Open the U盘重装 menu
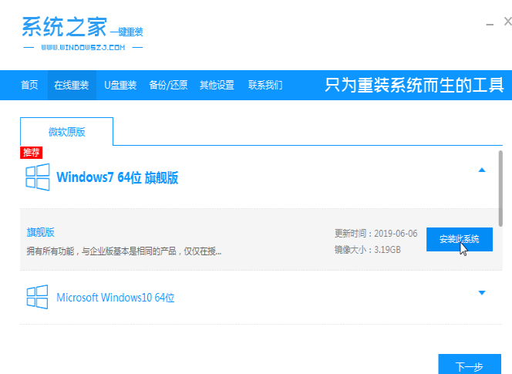Image resolution: width=512 pixels, height=374 pixels. 120,85
